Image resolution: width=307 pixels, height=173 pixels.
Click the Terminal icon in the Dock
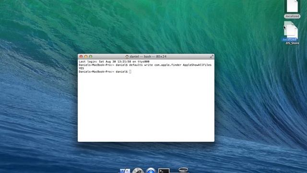pyautogui.click(x=164, y=171)
